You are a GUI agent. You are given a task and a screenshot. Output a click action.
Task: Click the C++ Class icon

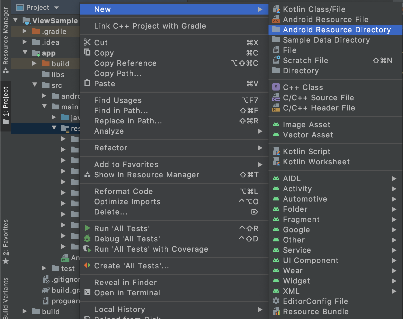click(x=276, y=87)
